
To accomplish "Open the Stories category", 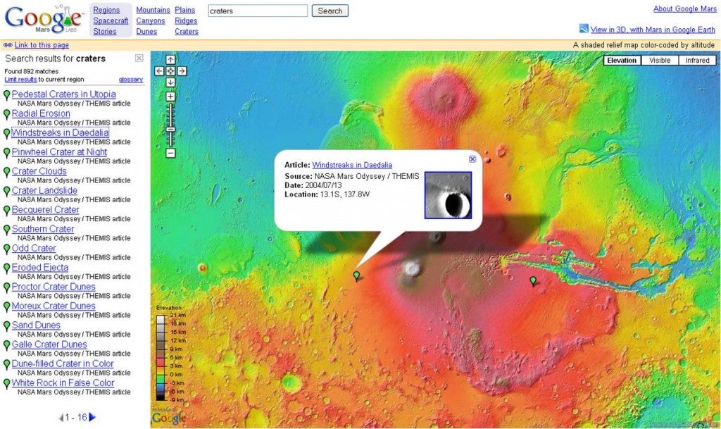I will [105, 31].
